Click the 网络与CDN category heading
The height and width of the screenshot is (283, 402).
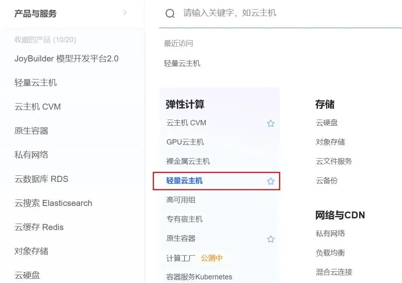(340, 215)
